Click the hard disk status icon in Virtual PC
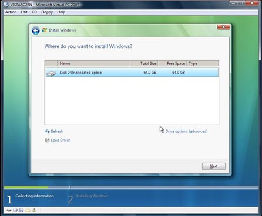 [x=9, y=210]
